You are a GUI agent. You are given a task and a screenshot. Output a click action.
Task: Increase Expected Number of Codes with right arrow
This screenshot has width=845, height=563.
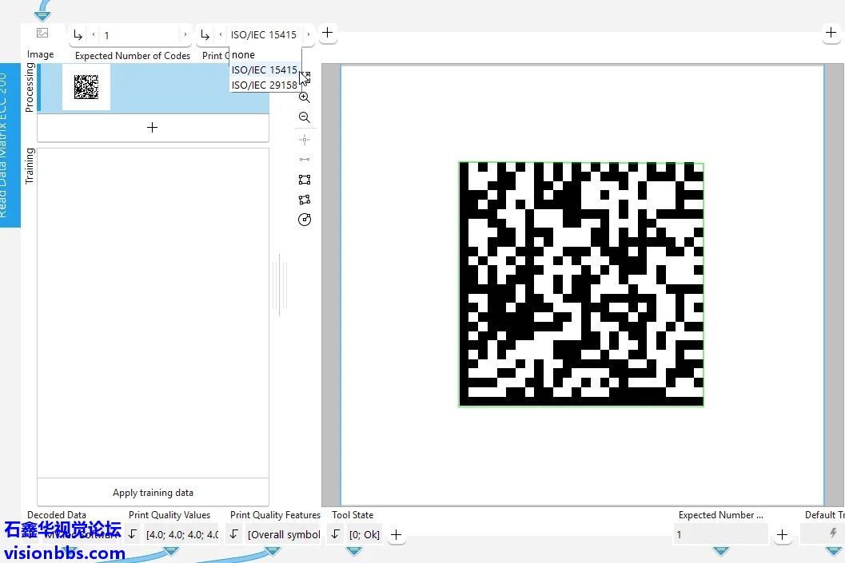pos(185,35)
